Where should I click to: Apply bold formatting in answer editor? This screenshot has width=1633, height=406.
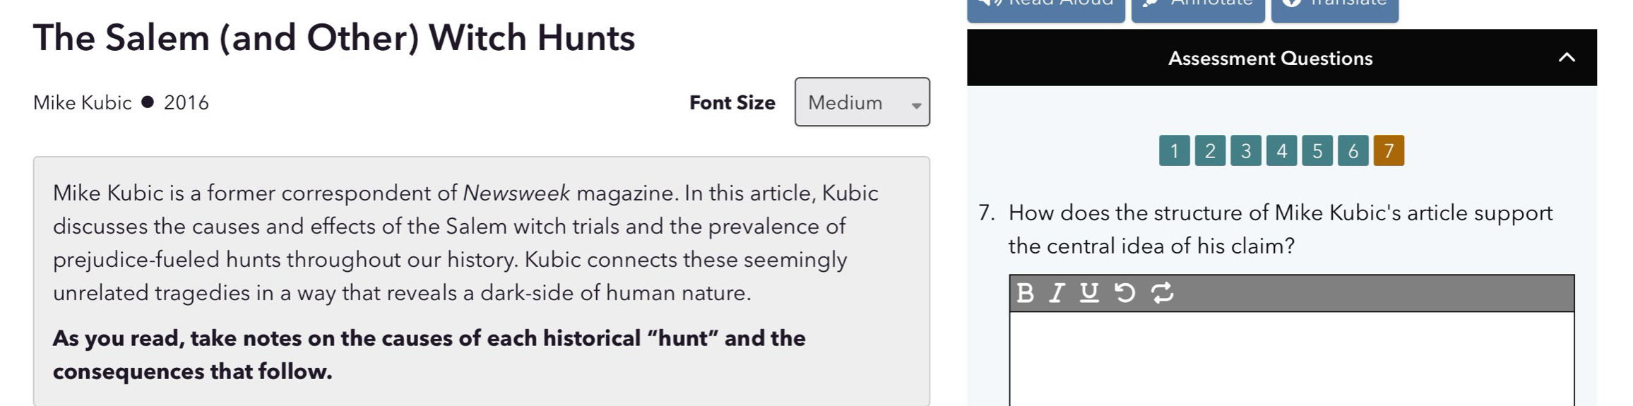pos(1025,292)
